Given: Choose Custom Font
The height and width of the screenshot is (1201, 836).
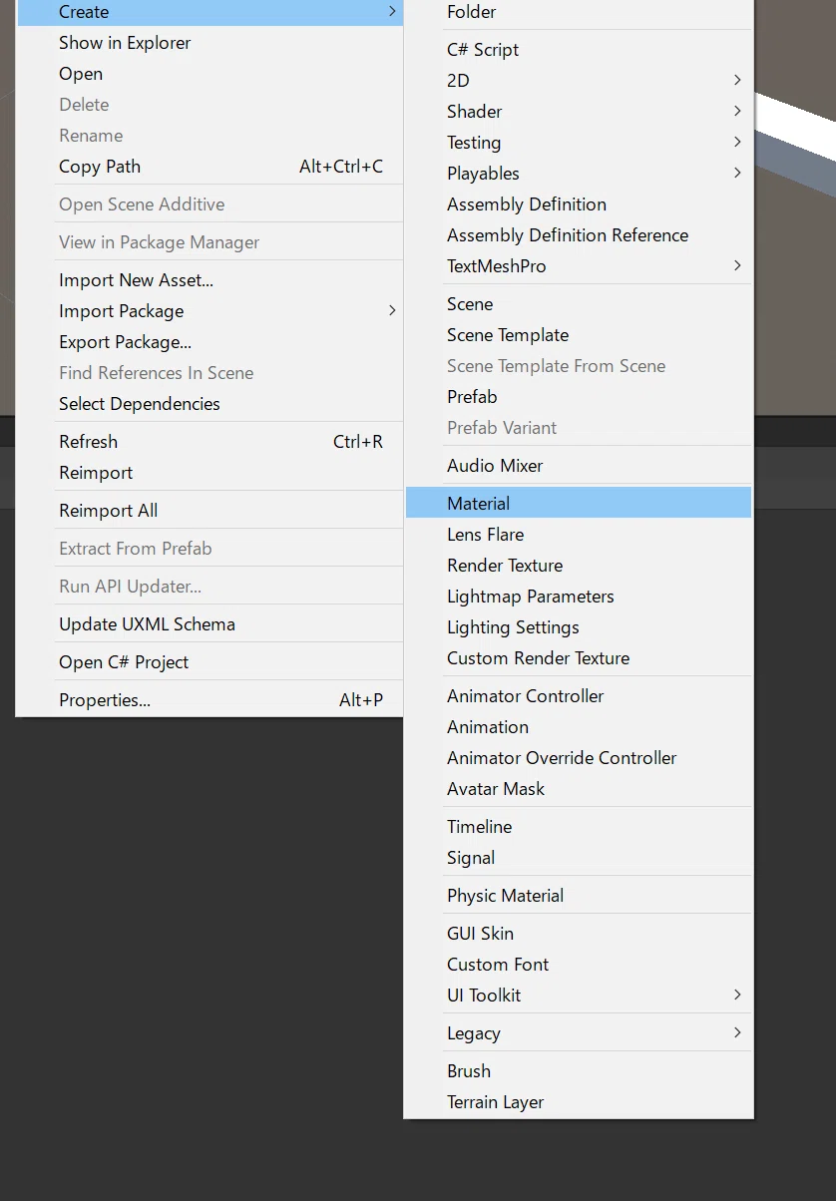Looking at the screenshot, I should coord(579,965).
